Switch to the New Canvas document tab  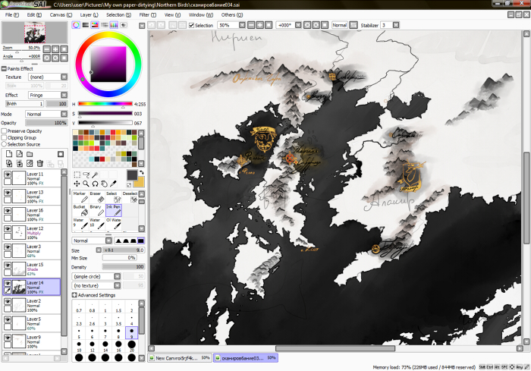coord(180,358)
